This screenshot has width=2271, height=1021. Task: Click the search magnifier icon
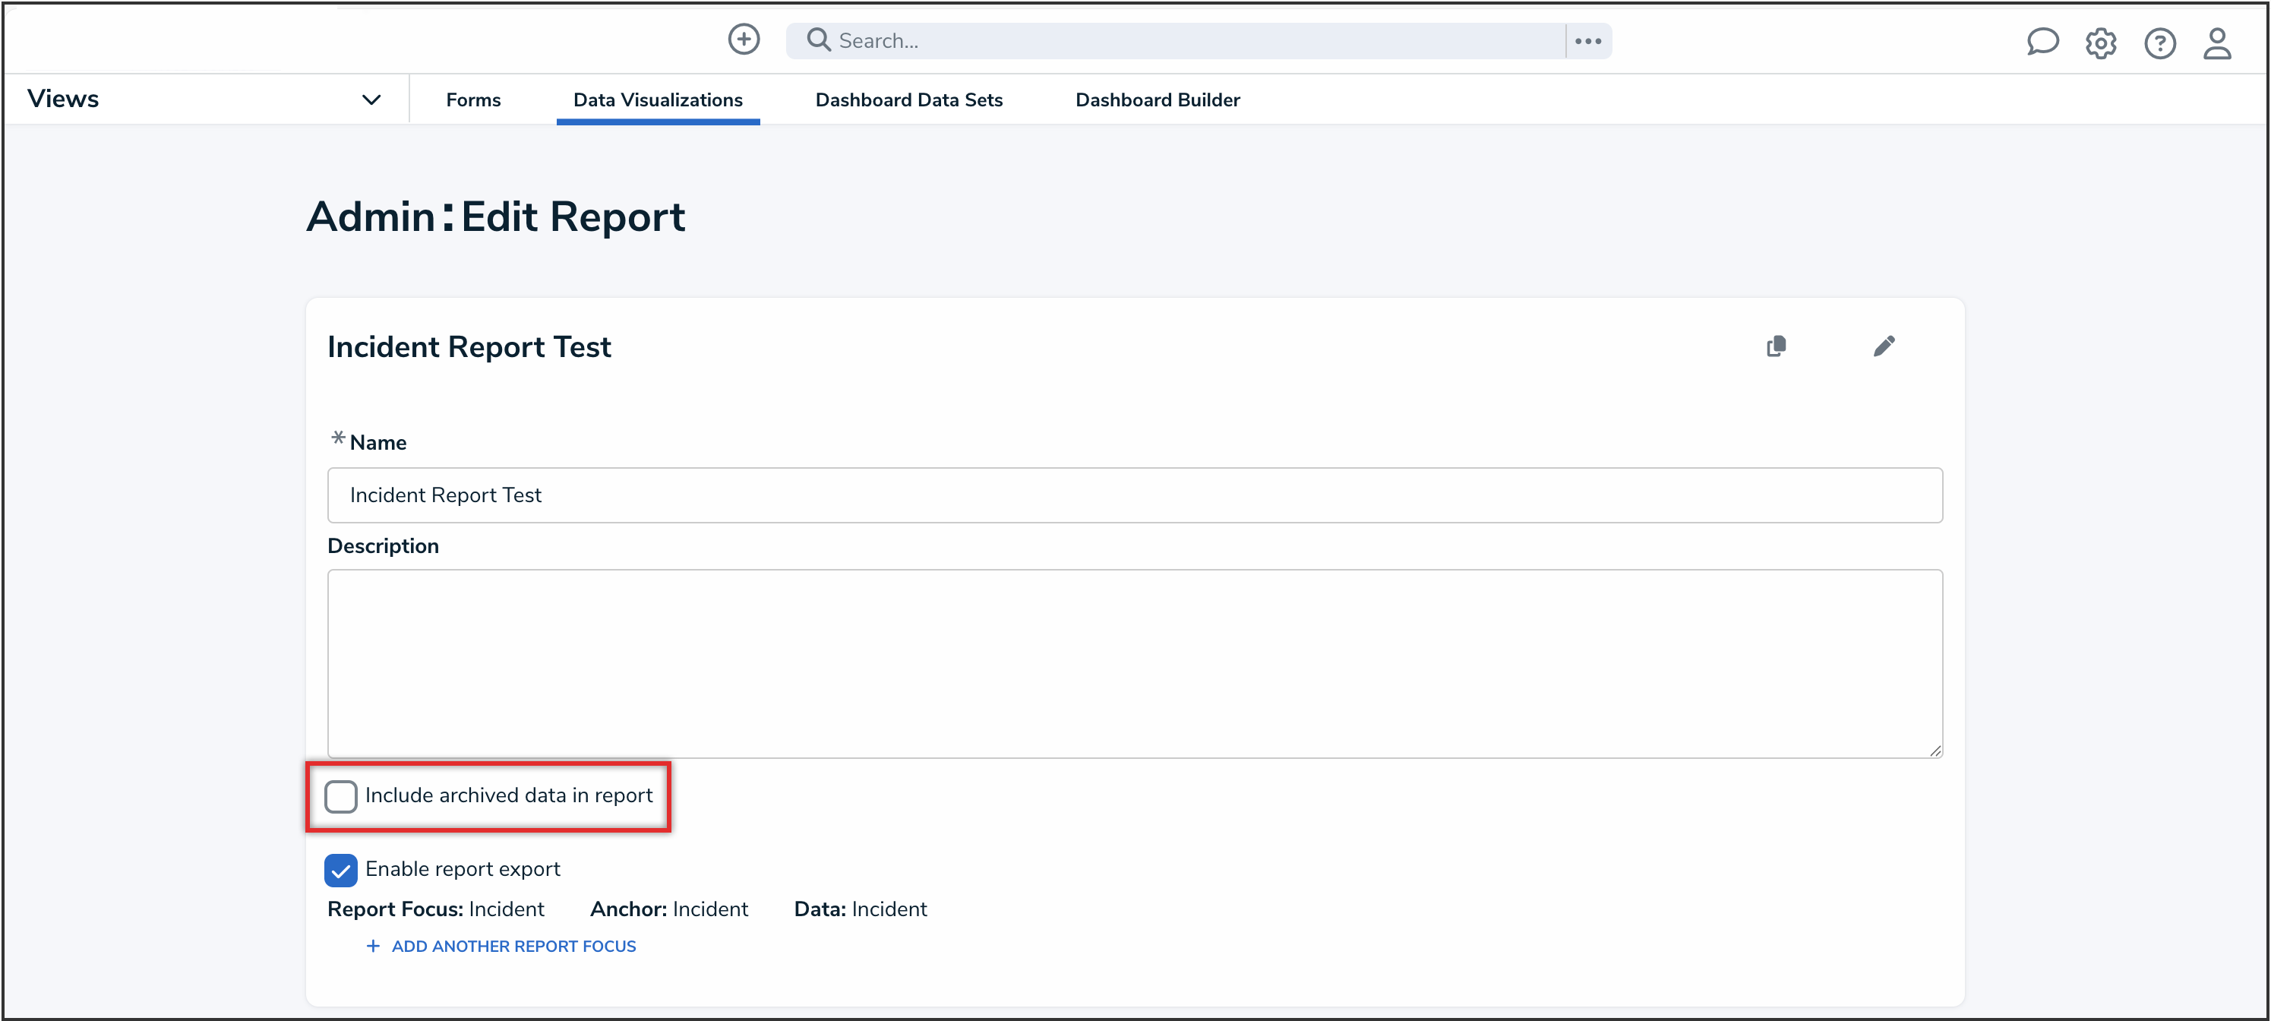point(817,40)
